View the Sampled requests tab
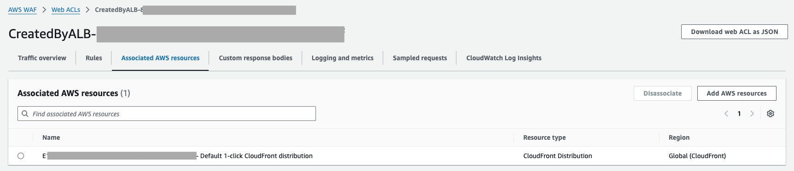The width and height of the screenshot is (794, 171). [420, 58]
